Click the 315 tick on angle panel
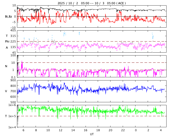The height and width of the screenshot is (136, 170). pos(13,36)
